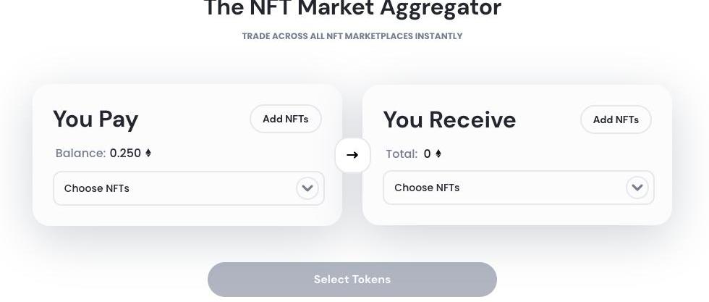Click the Ethereum icon beside Total

coord(438,154)
